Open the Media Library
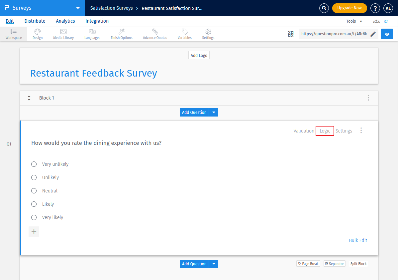The width and height of the screenshot is (398, 280). coord(63,34)
